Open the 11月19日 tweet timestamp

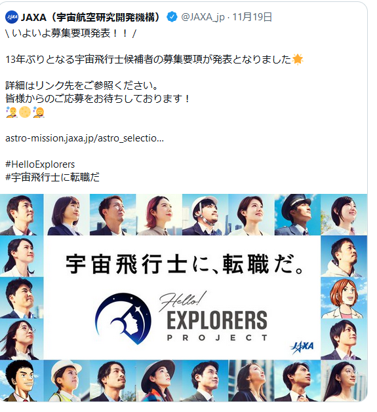[252, 17]
